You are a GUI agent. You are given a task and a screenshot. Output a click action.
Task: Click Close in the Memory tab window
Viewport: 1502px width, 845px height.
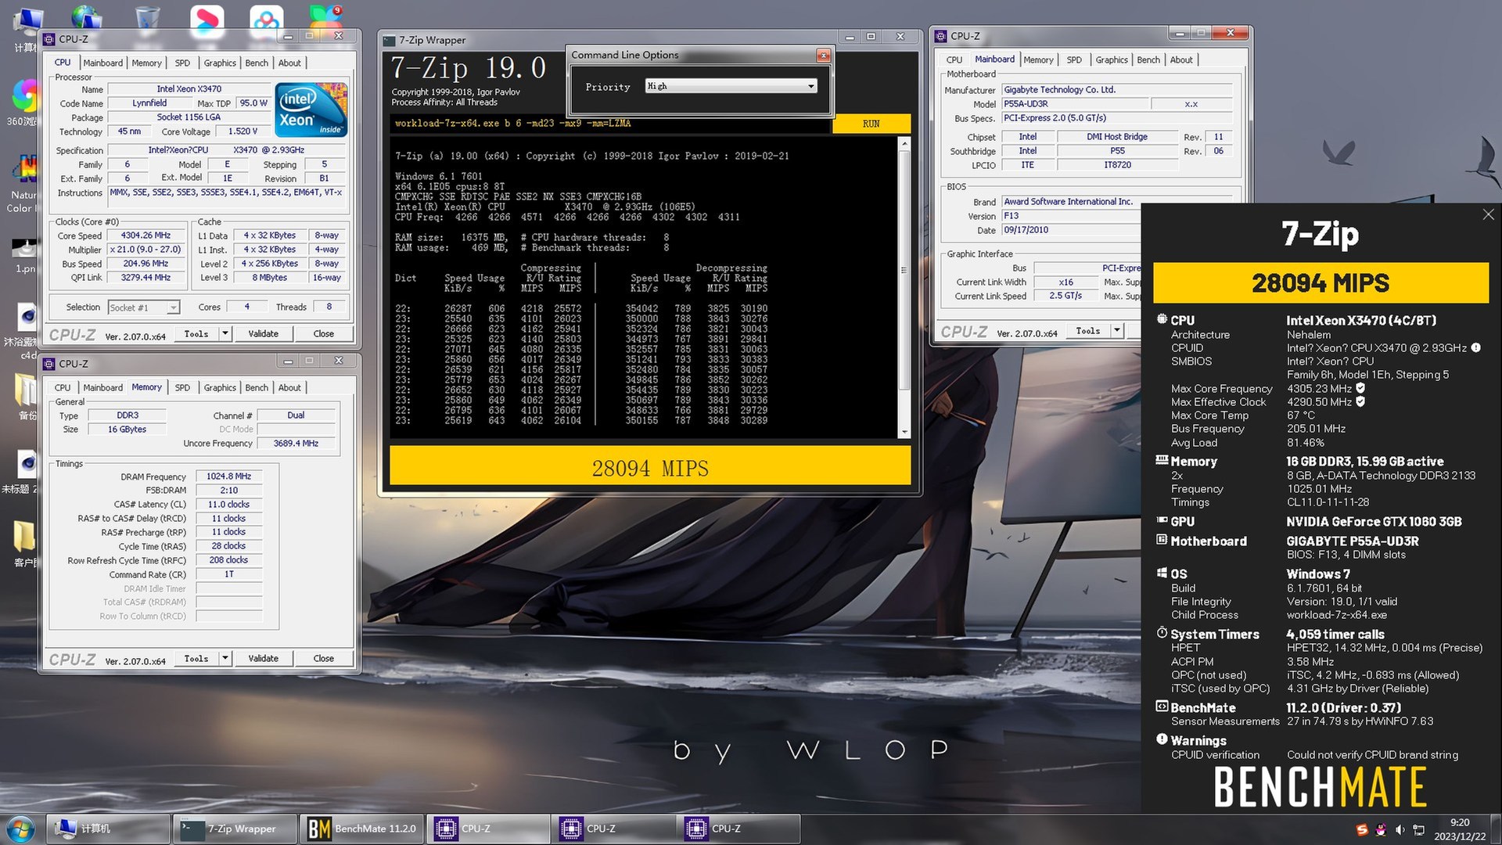pos(324,658)
